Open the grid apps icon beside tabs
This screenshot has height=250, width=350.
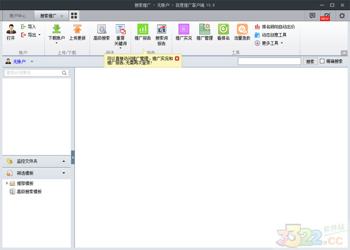tap(74, 15)
